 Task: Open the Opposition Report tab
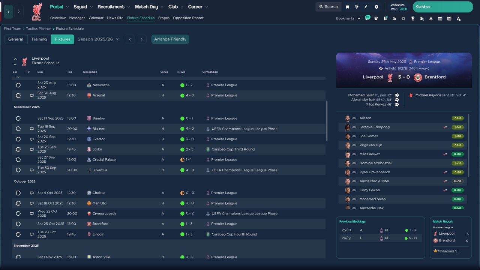(188, 18)
